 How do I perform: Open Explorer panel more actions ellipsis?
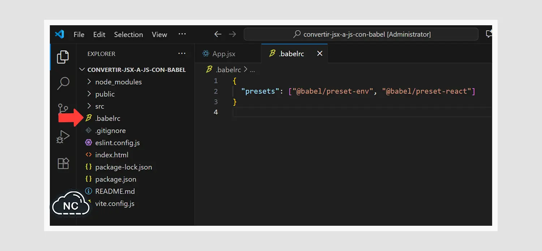[x=181, y=54]
